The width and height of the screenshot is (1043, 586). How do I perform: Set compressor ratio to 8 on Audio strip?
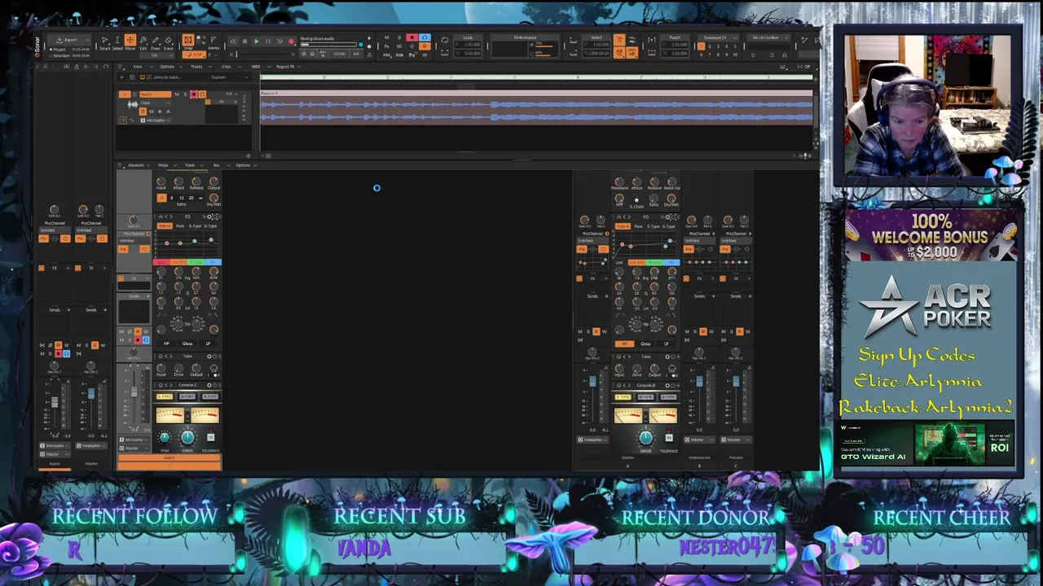tap(171, 198)
